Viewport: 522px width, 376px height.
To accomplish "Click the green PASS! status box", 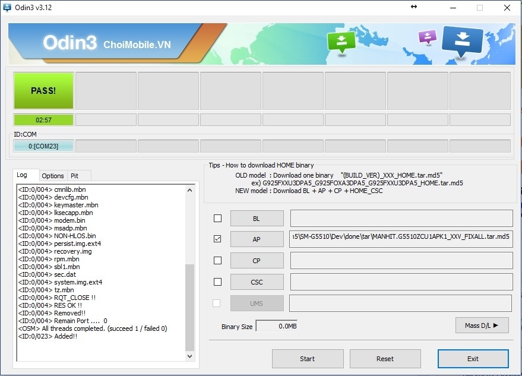I will (x=43, y=91).
